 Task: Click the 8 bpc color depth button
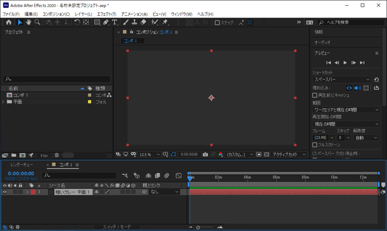pos(44,155)
